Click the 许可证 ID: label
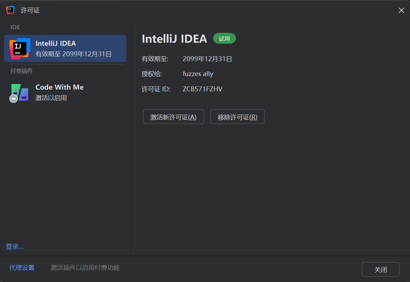410x282 pixels. [x=156, y=89]
